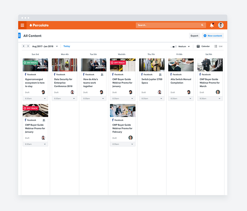Open notifications bell
The height and width of the screenshot is (211, 247).
click(212, 25)
